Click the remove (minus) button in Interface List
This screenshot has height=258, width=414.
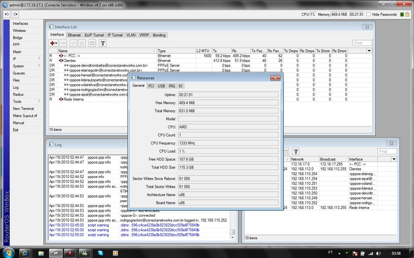(63, 43)
